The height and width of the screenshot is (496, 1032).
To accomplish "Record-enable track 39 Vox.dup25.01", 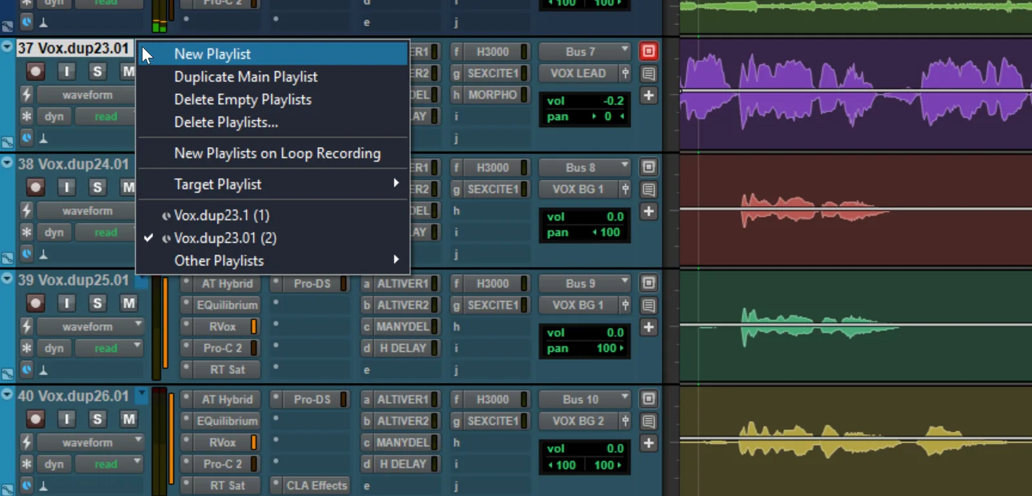I will 35,303.
